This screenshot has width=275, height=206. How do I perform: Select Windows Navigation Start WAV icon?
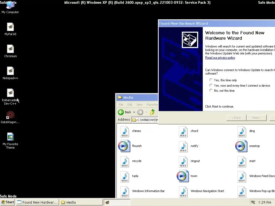tap(183, 192)
